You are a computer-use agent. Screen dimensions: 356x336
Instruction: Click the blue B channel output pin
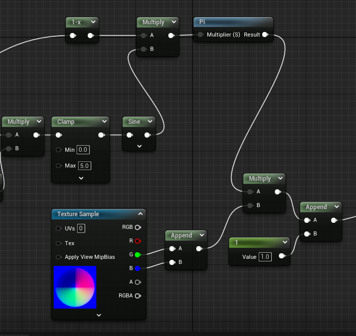pos(138,268)
